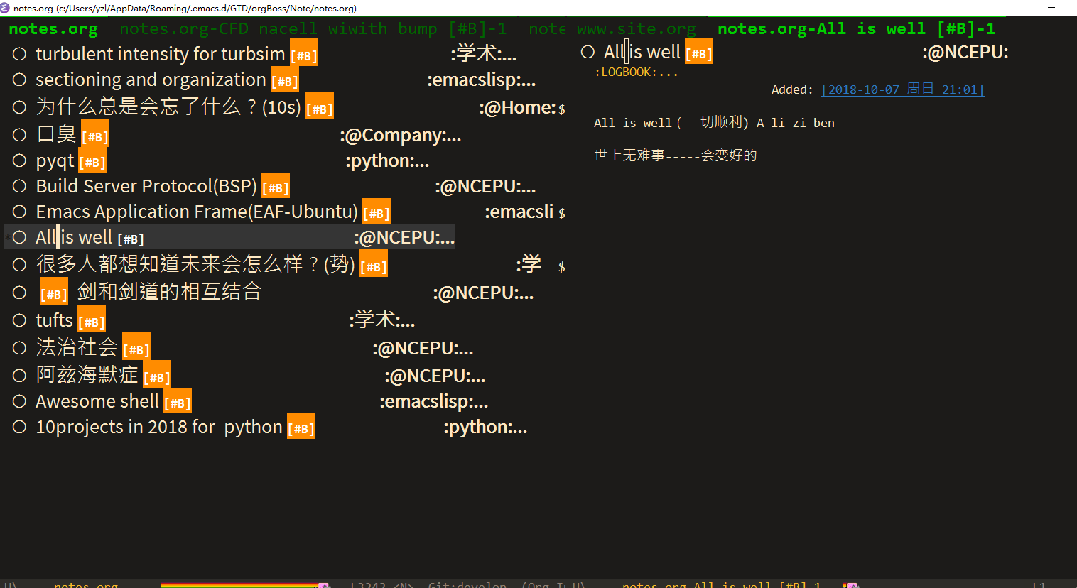Click the bullet before '10projects in 2018 for python'

(x=20, y=427)
